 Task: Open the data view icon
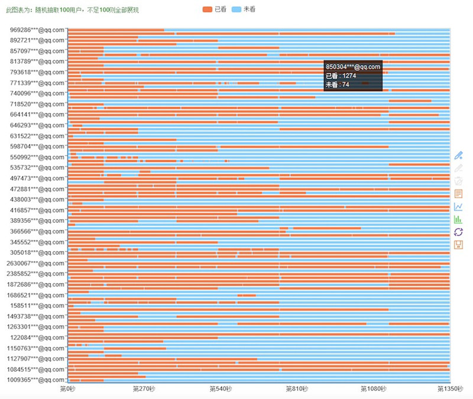tap(458, 193)
